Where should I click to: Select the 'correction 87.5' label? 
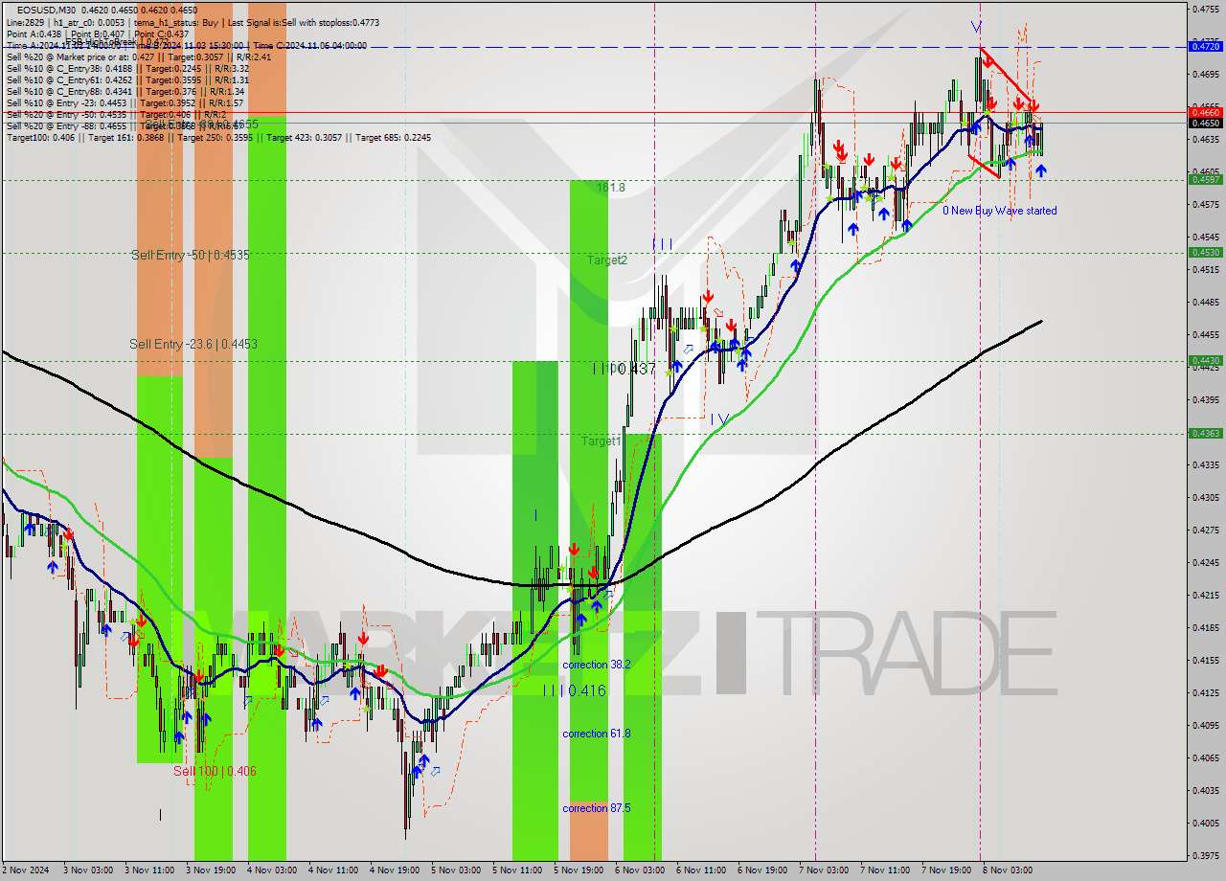click(597, 808)
